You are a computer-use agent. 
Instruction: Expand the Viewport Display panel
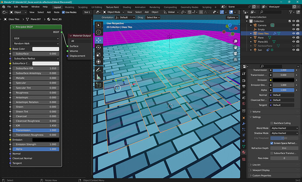click(x=261, y=170)
